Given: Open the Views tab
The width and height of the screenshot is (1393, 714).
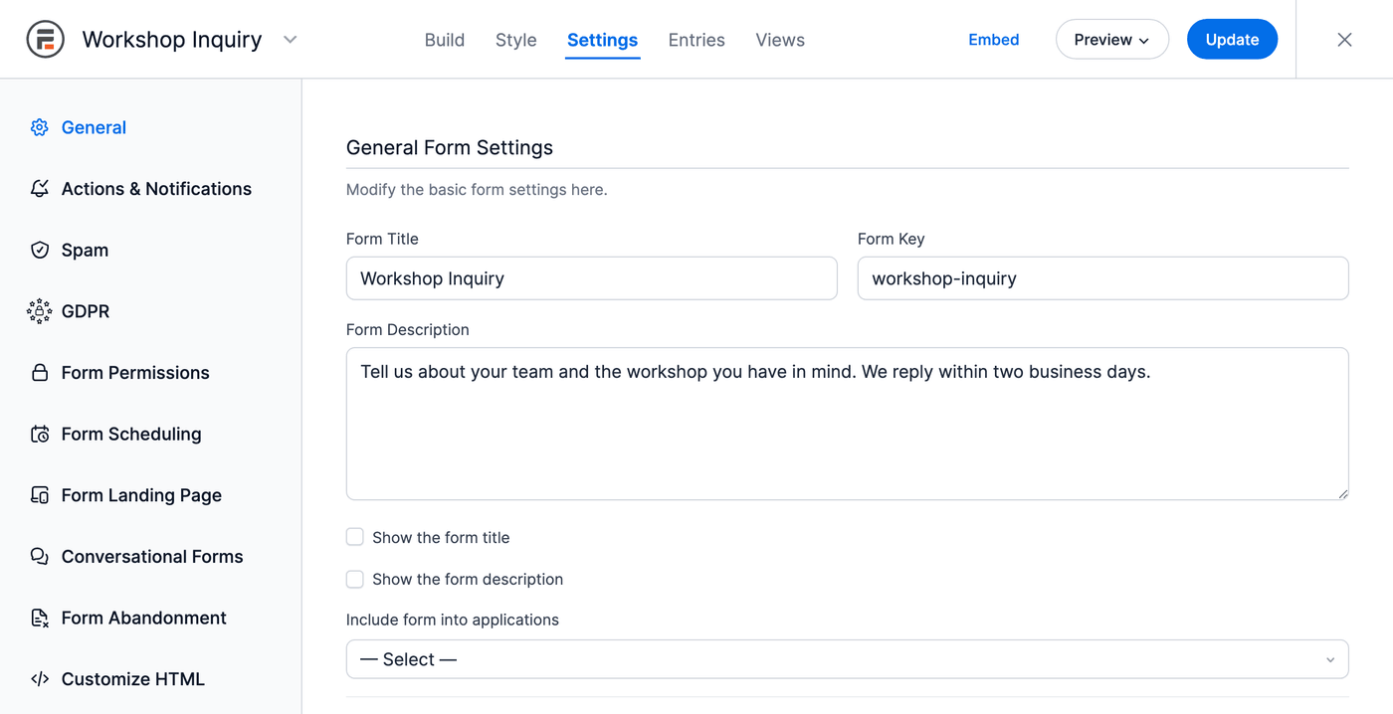Looking at the screenshot, I should [x=780, y=40].
